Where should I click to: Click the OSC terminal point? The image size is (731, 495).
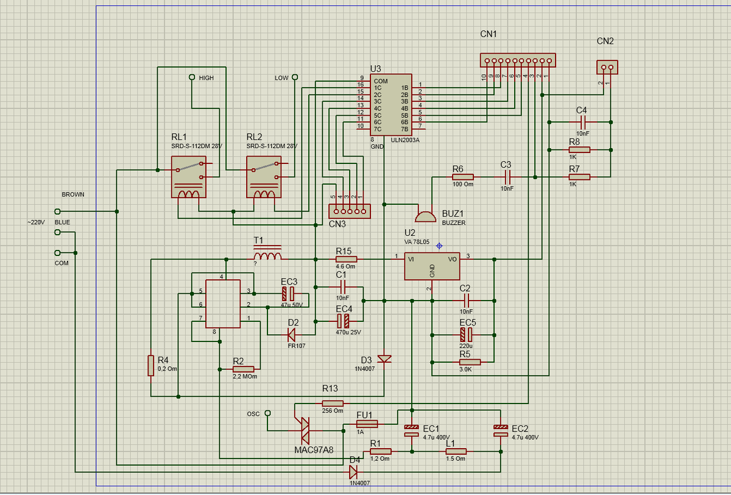click(267, 413)
